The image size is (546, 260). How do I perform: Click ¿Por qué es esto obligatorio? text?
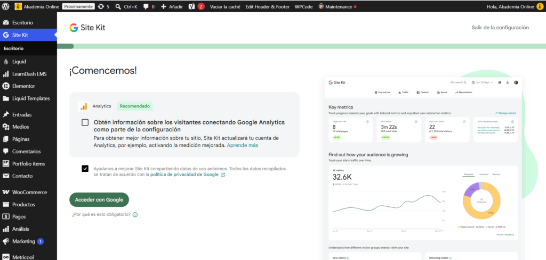pyautogui.click(x=101, y=214)
